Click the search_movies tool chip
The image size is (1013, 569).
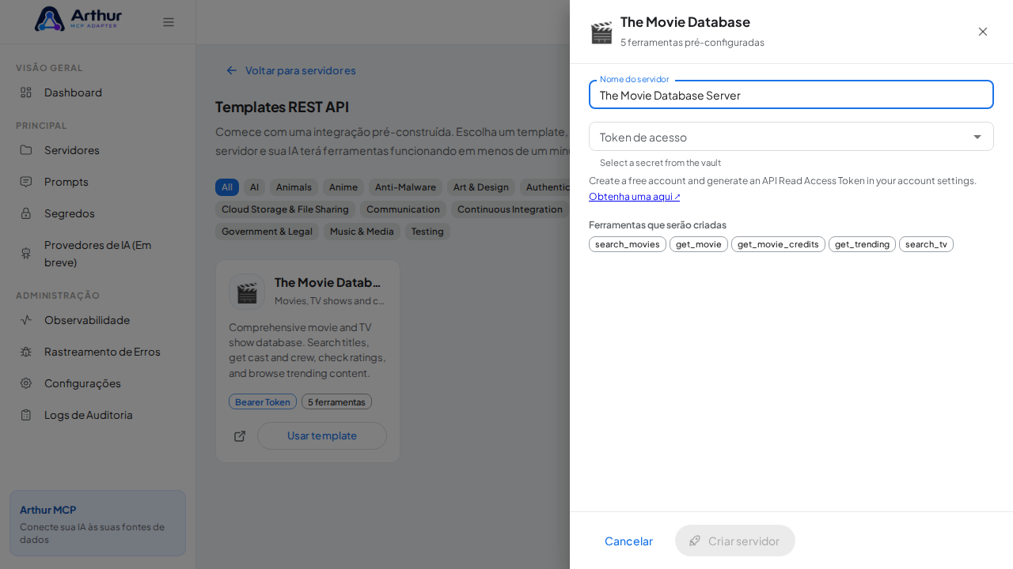(x=628, y=244)
